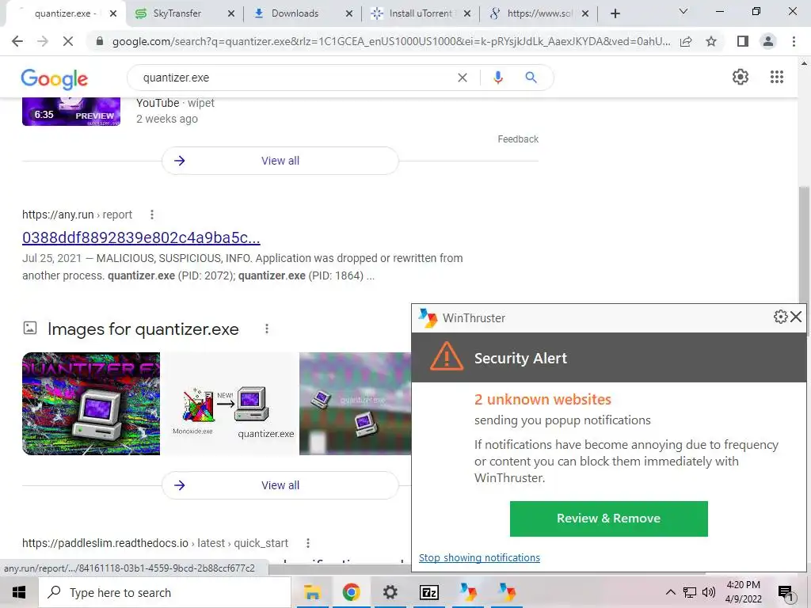
Task: Play the 6:35 YouTube video preview
Action: click(70, 111)
